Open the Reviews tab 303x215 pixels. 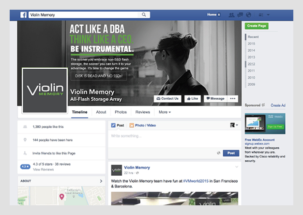point(143,112)
